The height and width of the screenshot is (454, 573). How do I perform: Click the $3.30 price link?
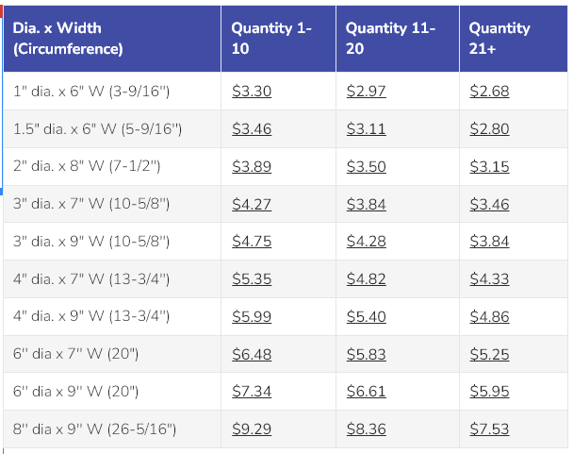(x=251, y=92)
